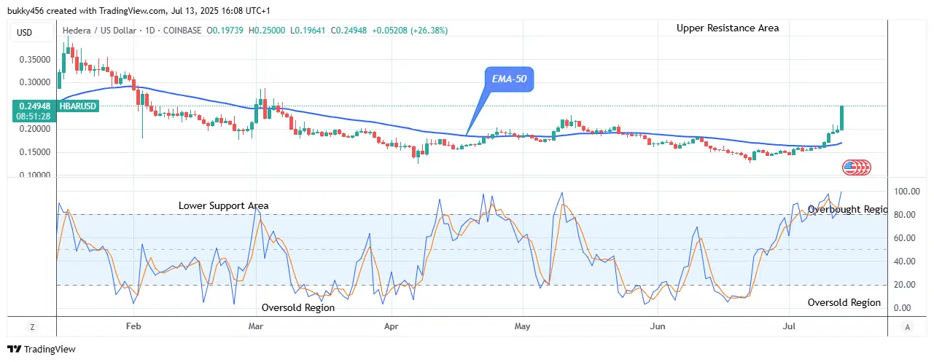Click the 'Overbought Region' annotation
The width and height of the screenshot is (934, 362).
click(847, 209)
